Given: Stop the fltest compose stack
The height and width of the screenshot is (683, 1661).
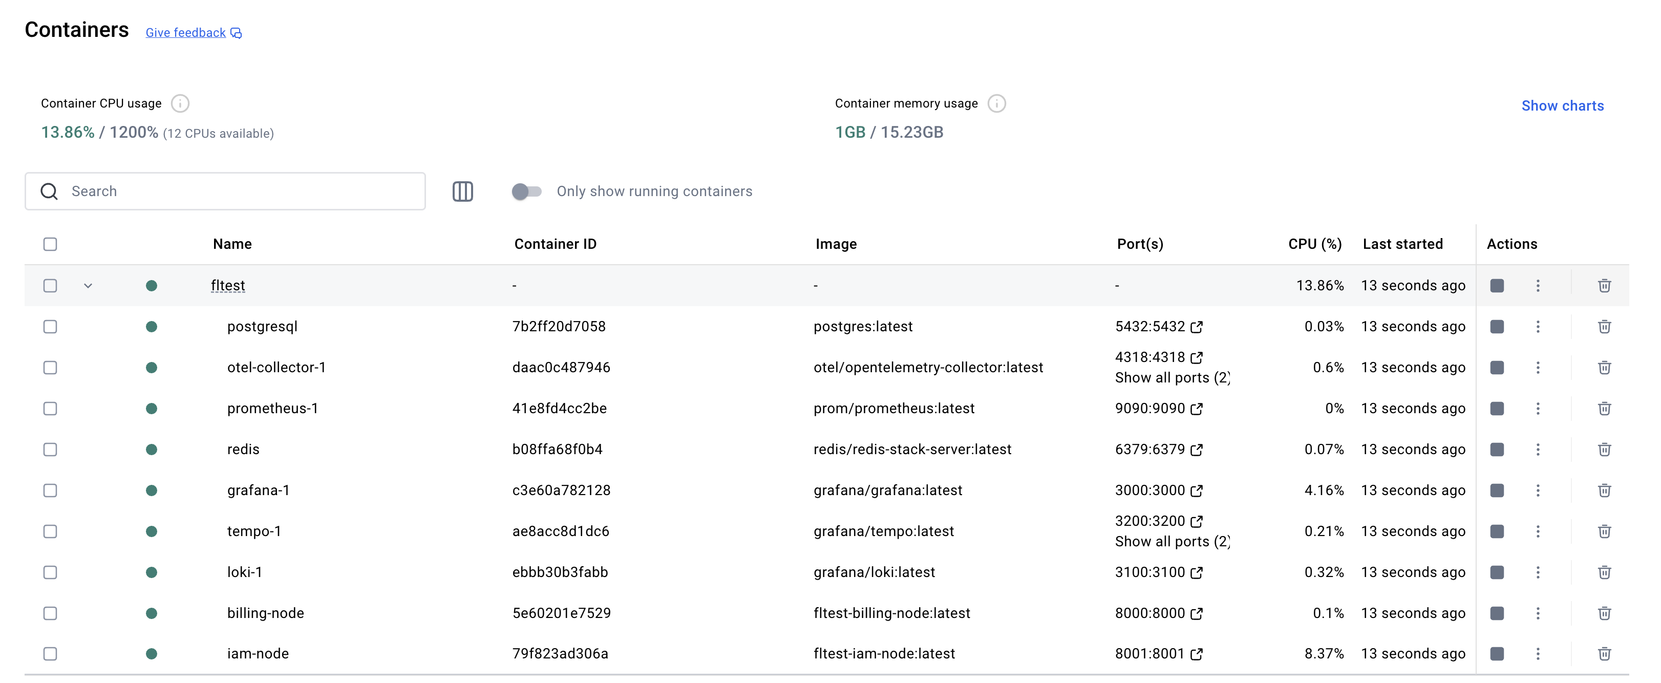Looking at the screenshot, I should click(1497, 286).
